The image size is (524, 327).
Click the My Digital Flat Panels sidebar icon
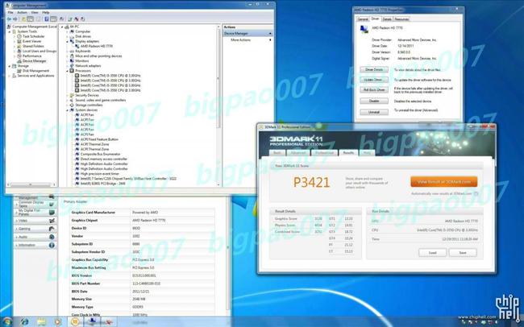(x=52, y=212)
